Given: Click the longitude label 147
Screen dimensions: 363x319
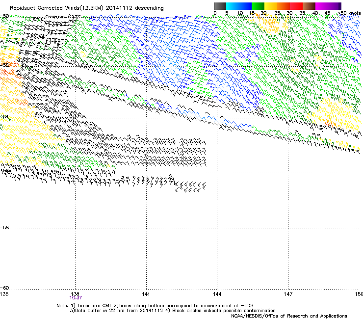Looking at the screenshot, I should click(x=288, y=294).
